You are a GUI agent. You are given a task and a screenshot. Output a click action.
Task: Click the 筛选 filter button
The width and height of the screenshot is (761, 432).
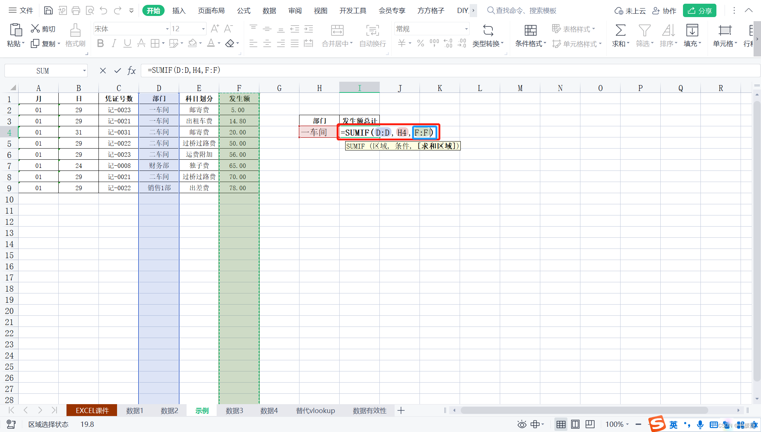(x=644, y=36)
